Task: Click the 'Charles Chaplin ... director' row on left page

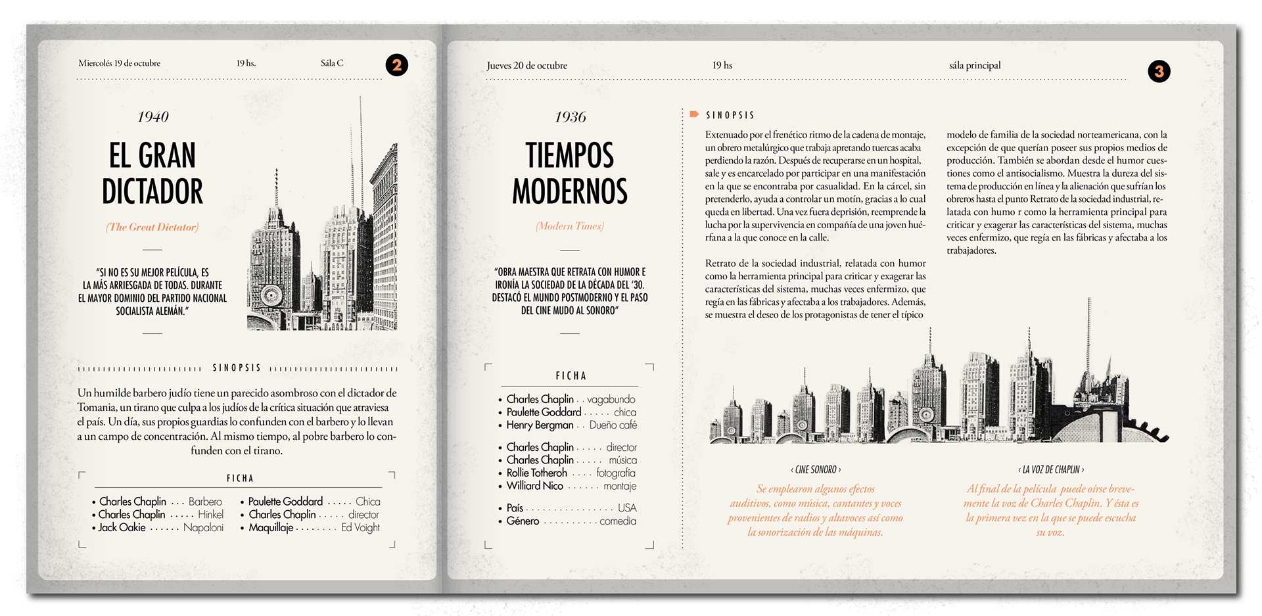Action: tap(310, 515)
